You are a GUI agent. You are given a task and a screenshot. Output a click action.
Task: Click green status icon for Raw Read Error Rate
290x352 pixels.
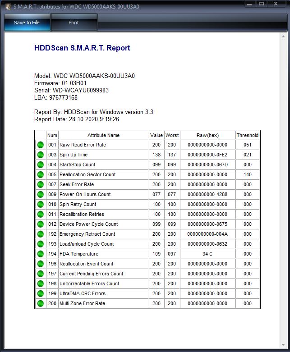click(41, 145)
